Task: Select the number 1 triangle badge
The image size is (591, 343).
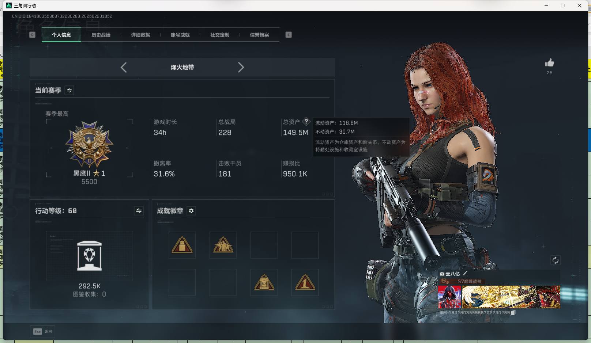Action: coord(305,282)
